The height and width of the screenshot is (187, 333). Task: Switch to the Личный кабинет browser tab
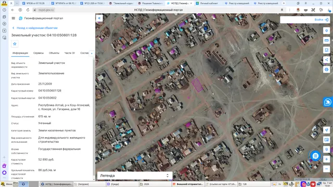tap(209, 3)
